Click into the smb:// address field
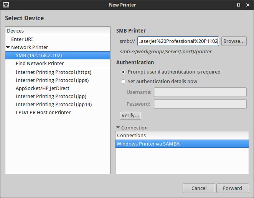The width and height of the screenshot is (254, 198). pos(178,41)
